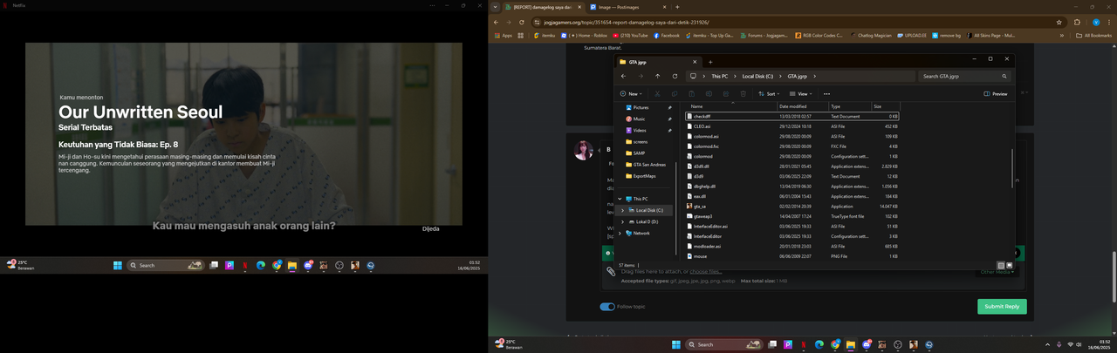Refresh the GTA jgrp folder view
Viewport: 1117px width, 353px height.
click(x=675, y=76)
